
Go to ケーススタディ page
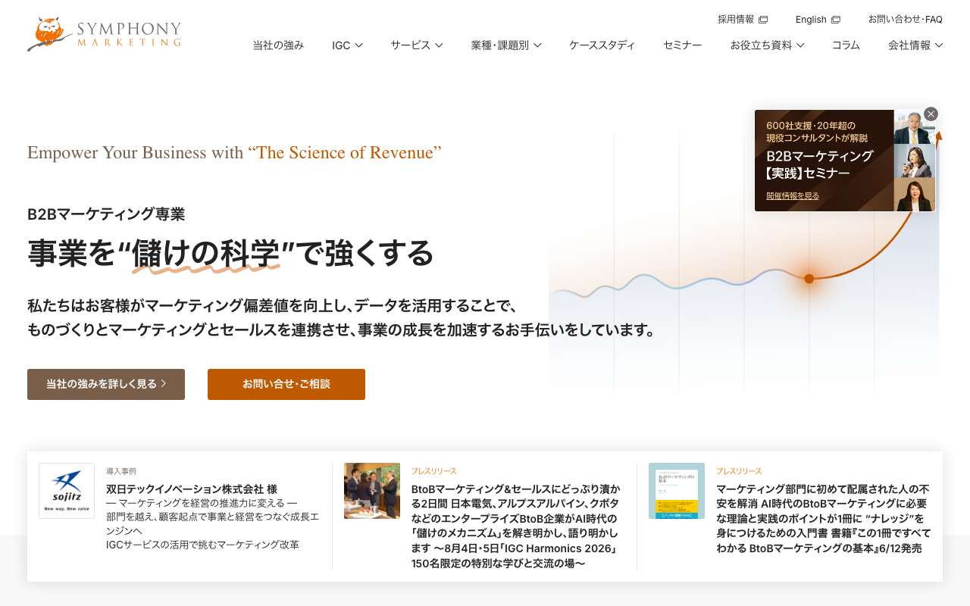pyautogui.click(x=602, y=45)
